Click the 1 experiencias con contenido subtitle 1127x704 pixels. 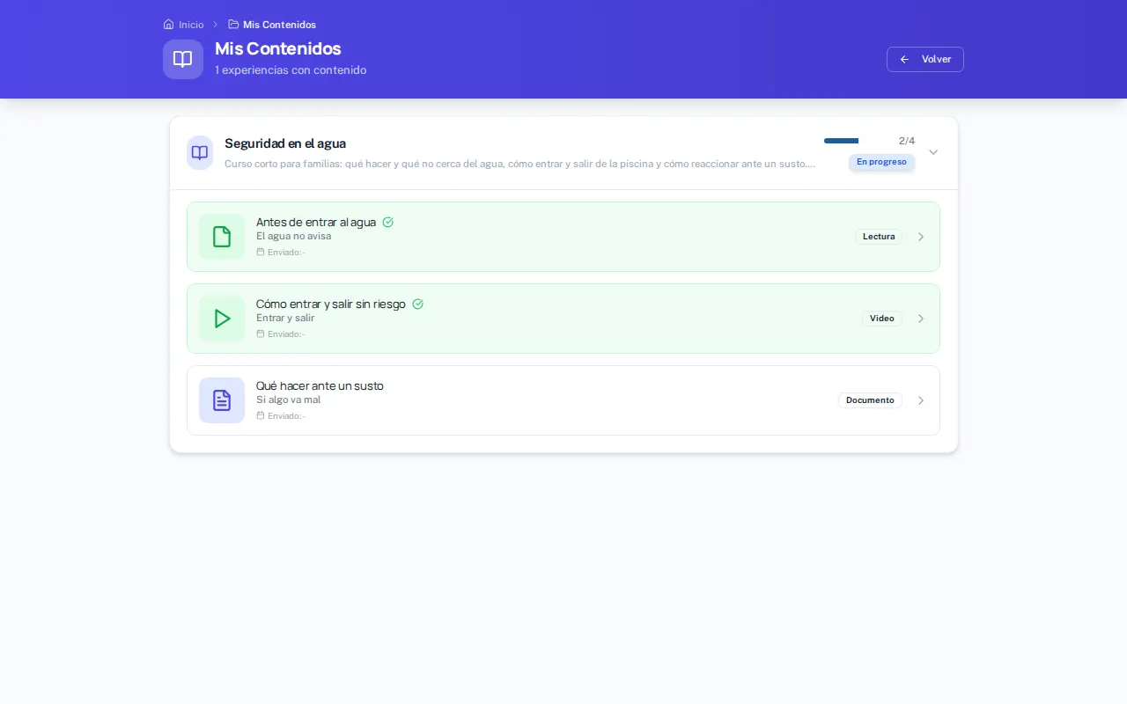tap(291, 70)
